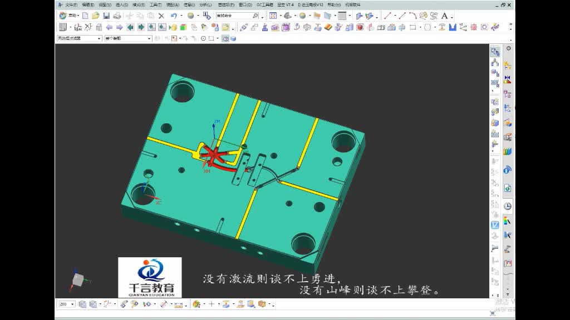Viewport: 570px width, 320px height.
Task: Open the selection filter dropdown
Action: (x=100, y=39)
